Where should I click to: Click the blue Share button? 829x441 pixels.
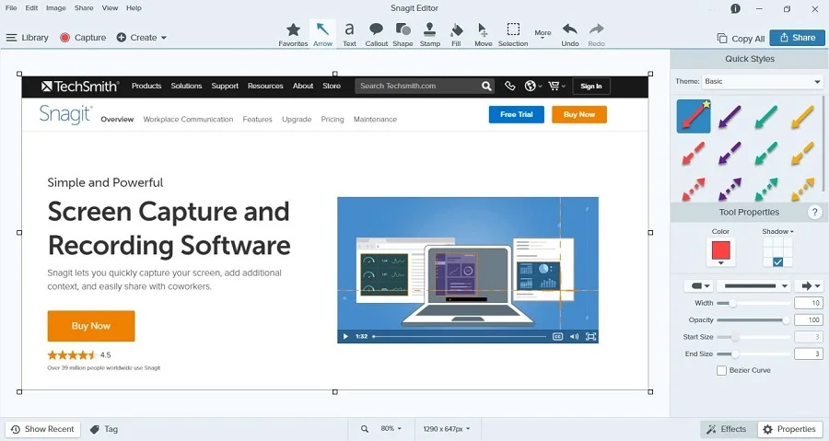[797, 38]
